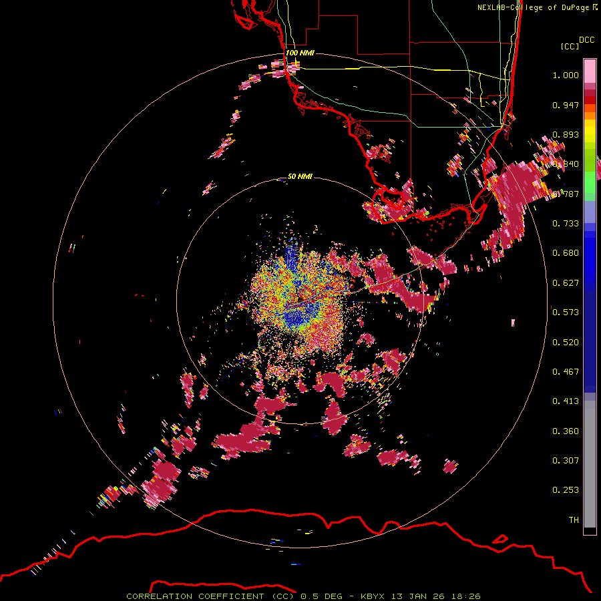Select the 0.520 legend value
Viewport: 601px width, 601px height.
(x=566, y=343)
